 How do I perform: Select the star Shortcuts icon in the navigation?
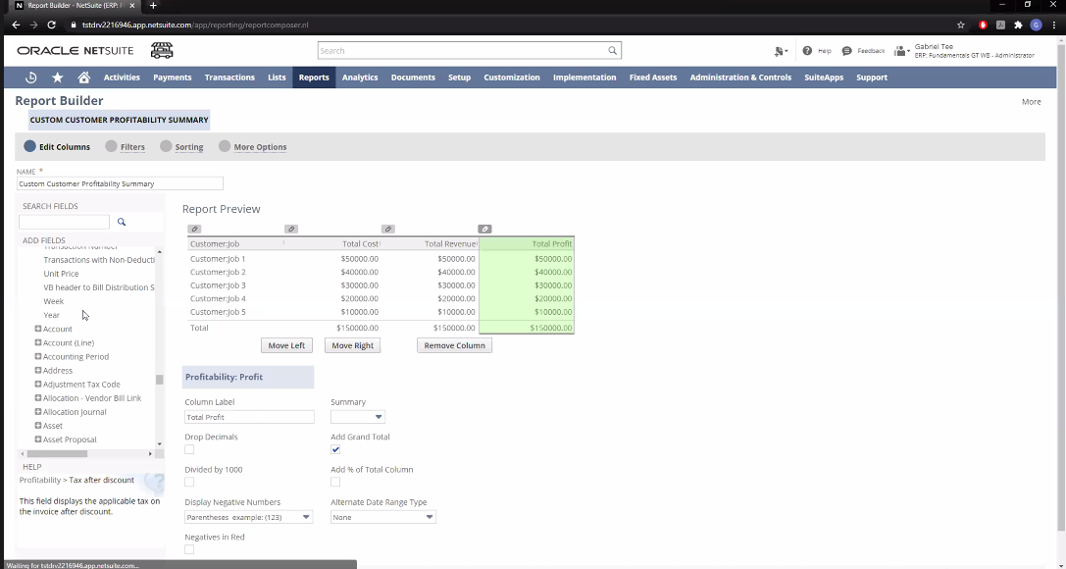[58, 77]
